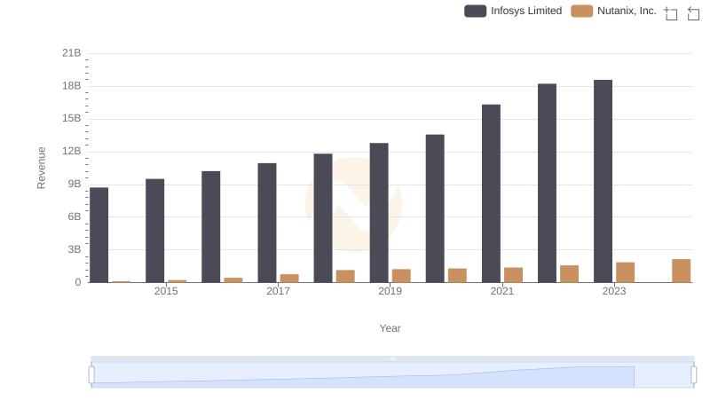Click the '2019' x-axis label
710x409 pixels.
tap(390, 291)
